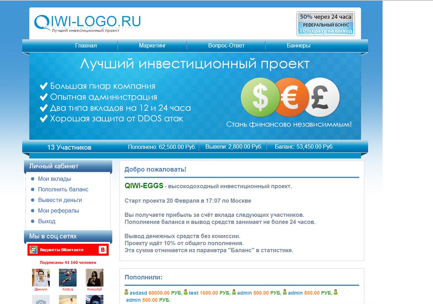Click the green QIWI-EGGS title text

tap(144, 185)
